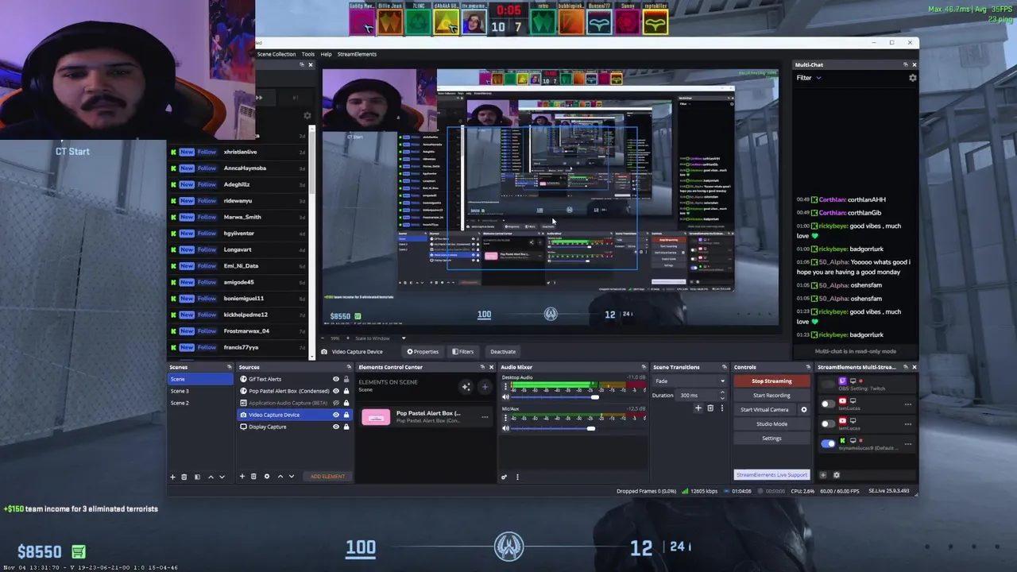The image size is (1017, 572).
Task: Open Fade transition dropdown
Action: pos(690,381)
